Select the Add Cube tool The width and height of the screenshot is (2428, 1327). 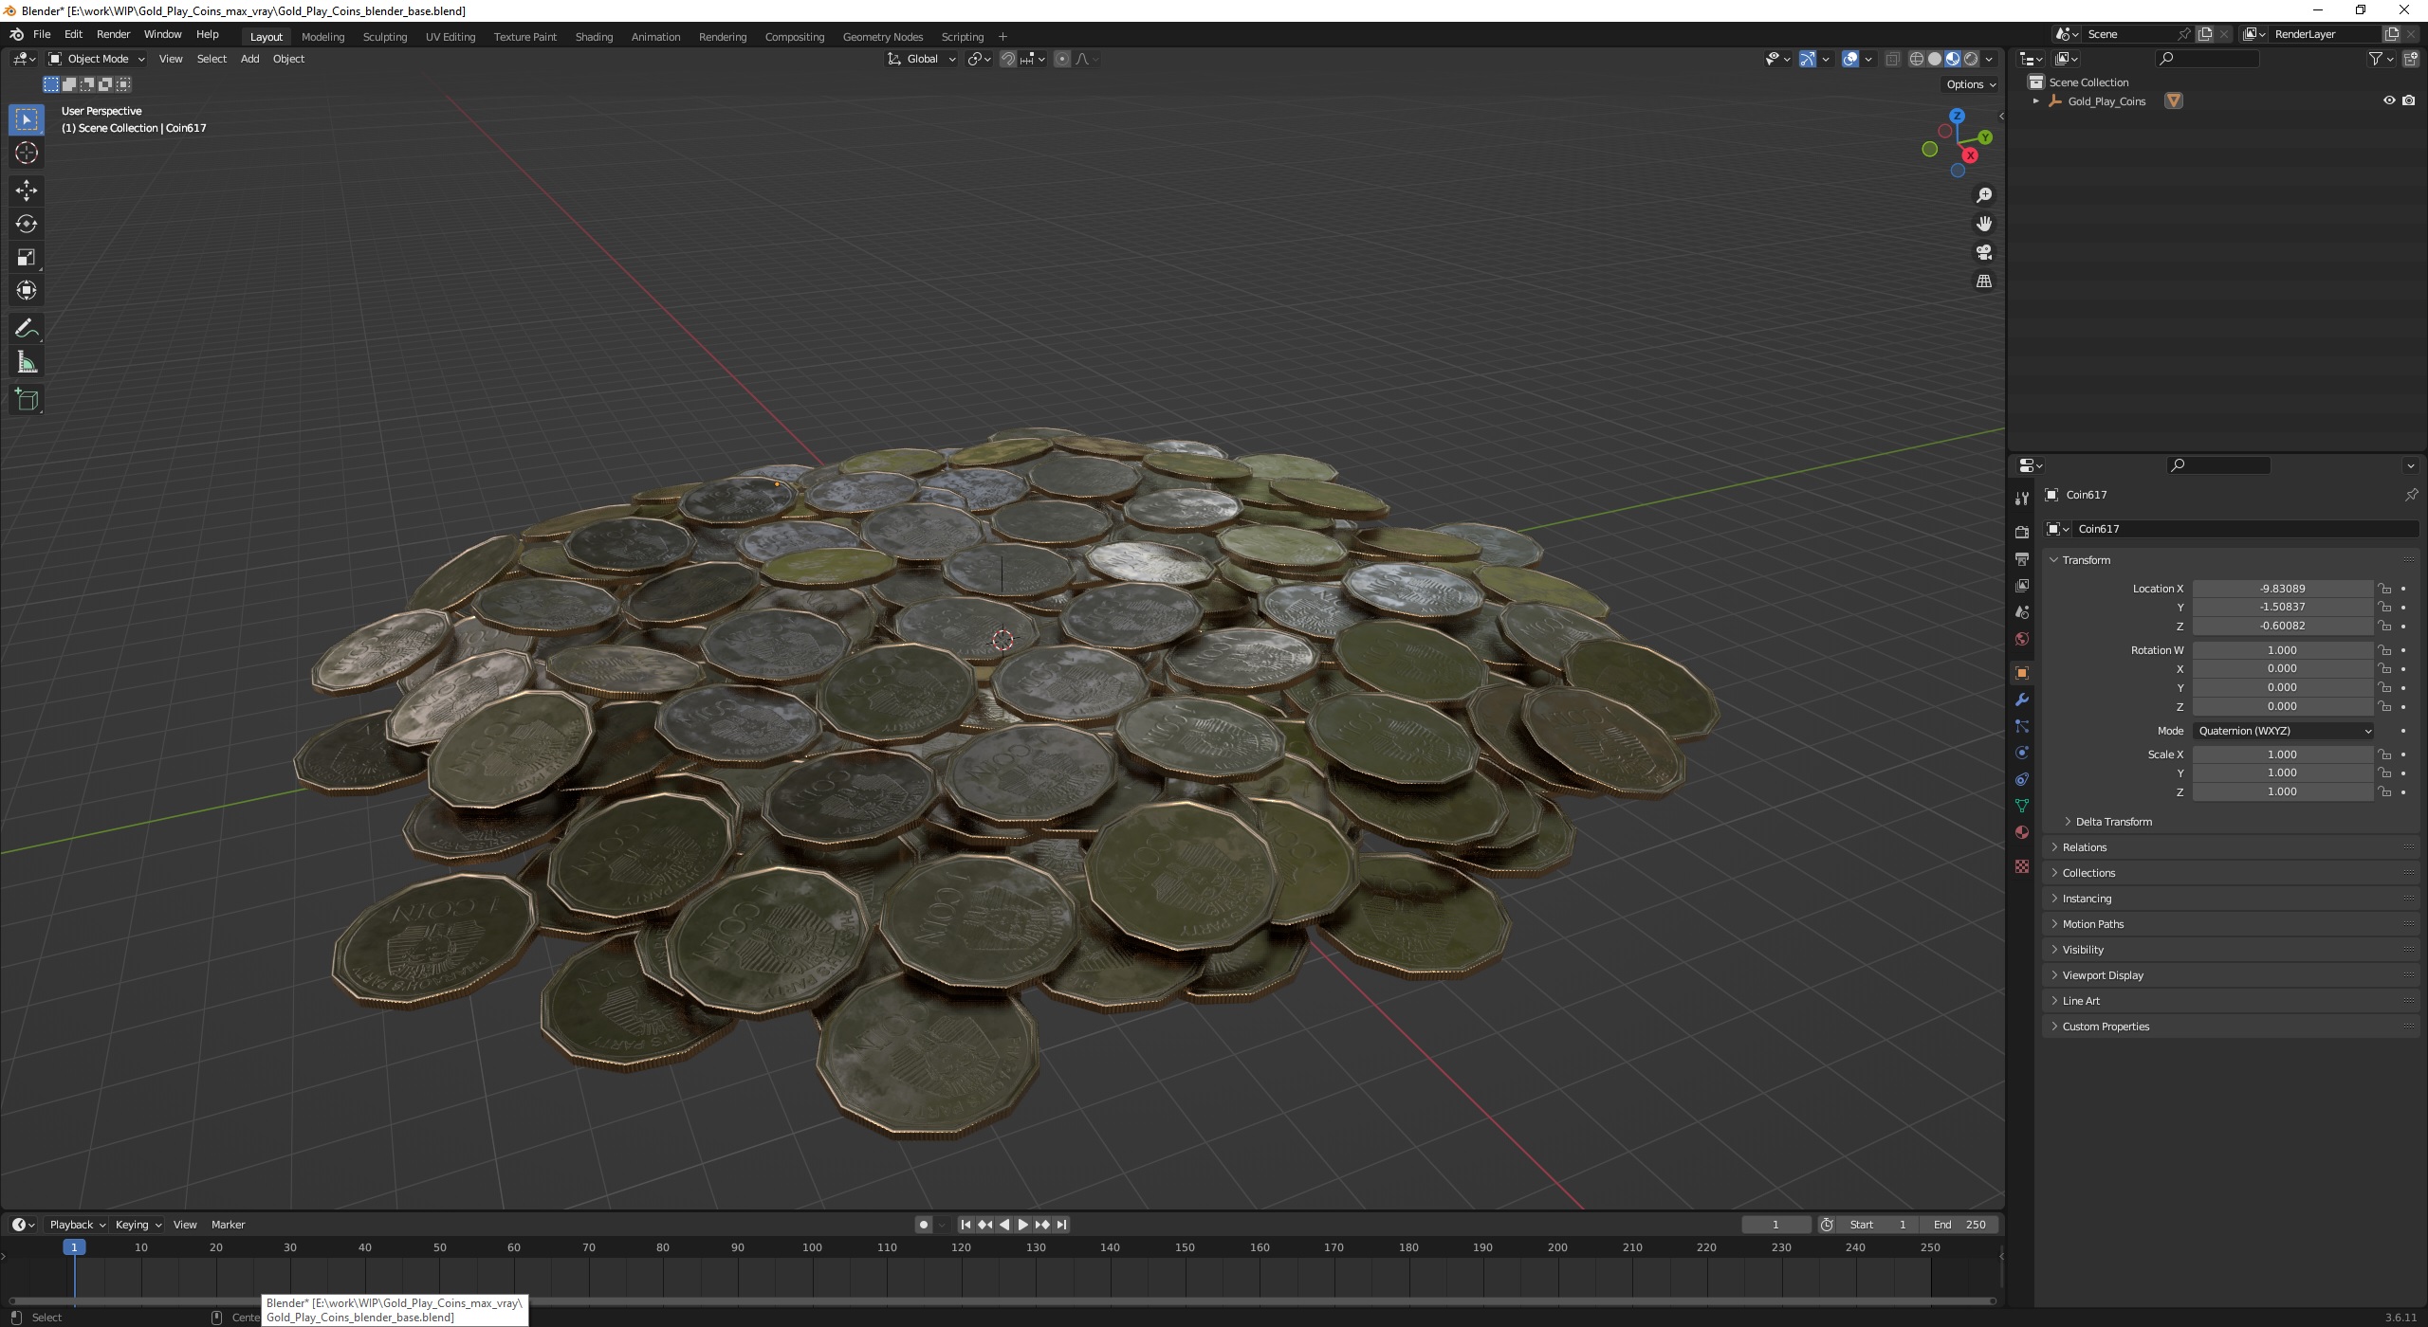point(27,400)
